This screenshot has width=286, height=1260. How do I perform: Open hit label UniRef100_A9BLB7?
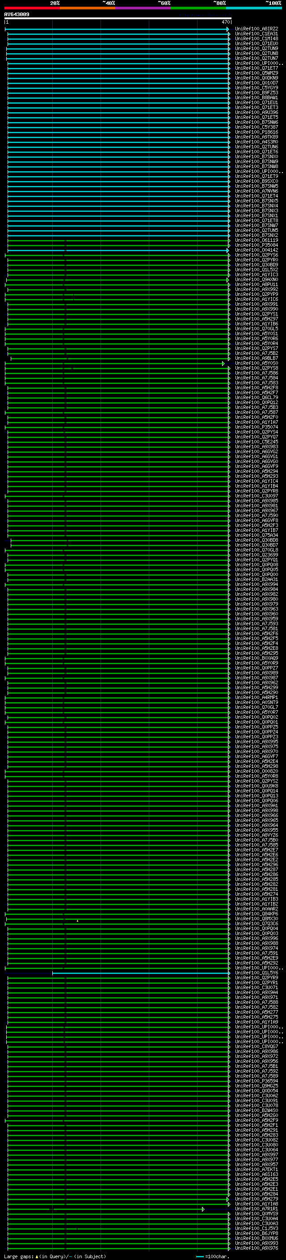pos(257,358)
